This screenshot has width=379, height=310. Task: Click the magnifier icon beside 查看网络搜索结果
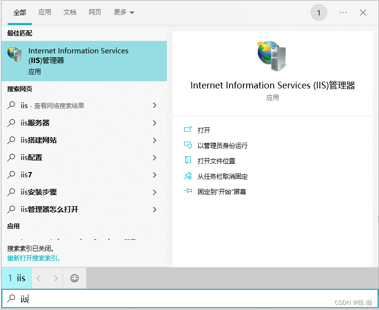point(11,105)
